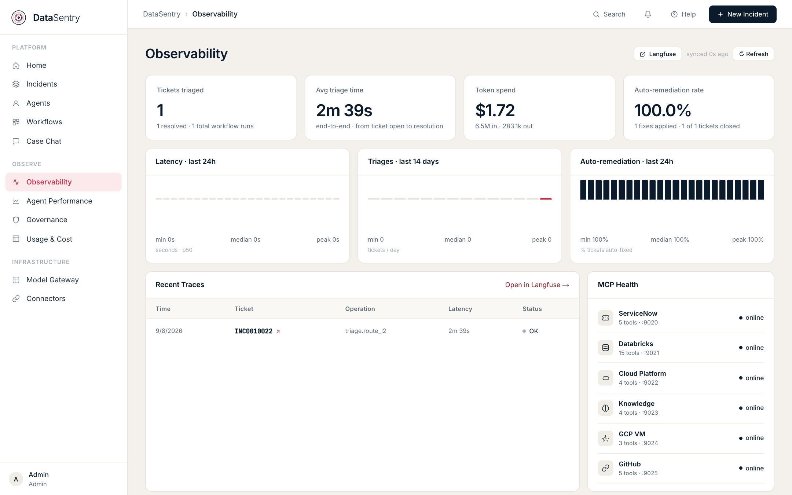Open the notifications bell
Image resolution: width=792 pixels, height=495 pixels.
point(648,14)
